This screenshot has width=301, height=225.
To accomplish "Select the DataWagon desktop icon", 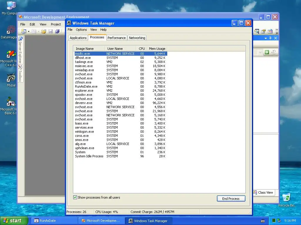I will tap(9, 32).
